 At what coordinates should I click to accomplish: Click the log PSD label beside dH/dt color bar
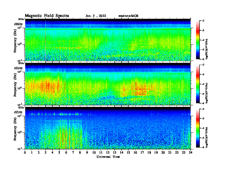[207, 49]
